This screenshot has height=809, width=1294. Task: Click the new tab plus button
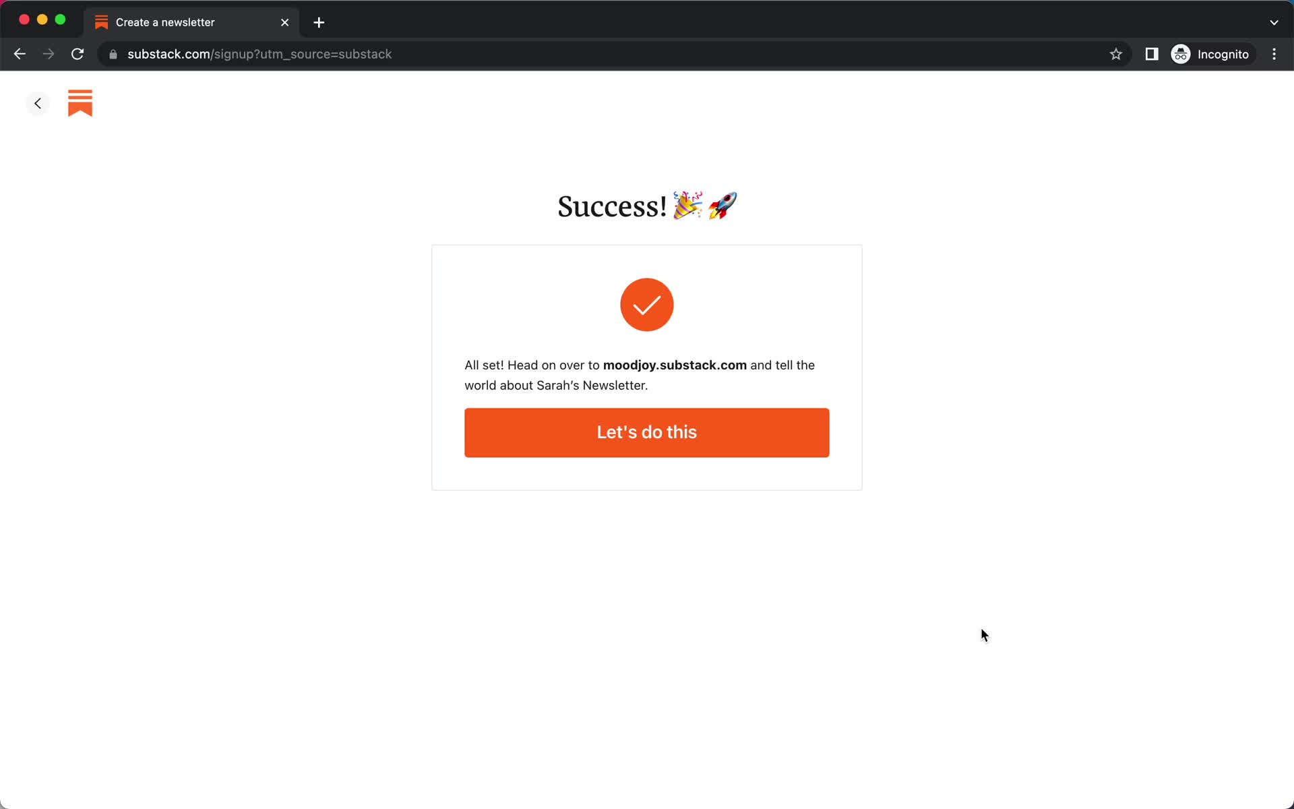[x=319, y=22]
